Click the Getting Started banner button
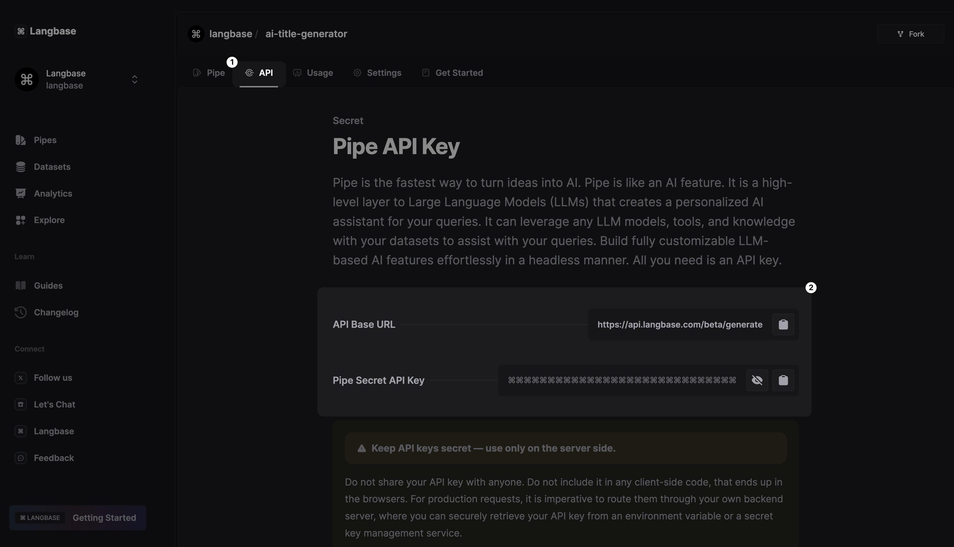Viewport: 954px width, 547px height. pyautogui.click(x=78, y=518)
